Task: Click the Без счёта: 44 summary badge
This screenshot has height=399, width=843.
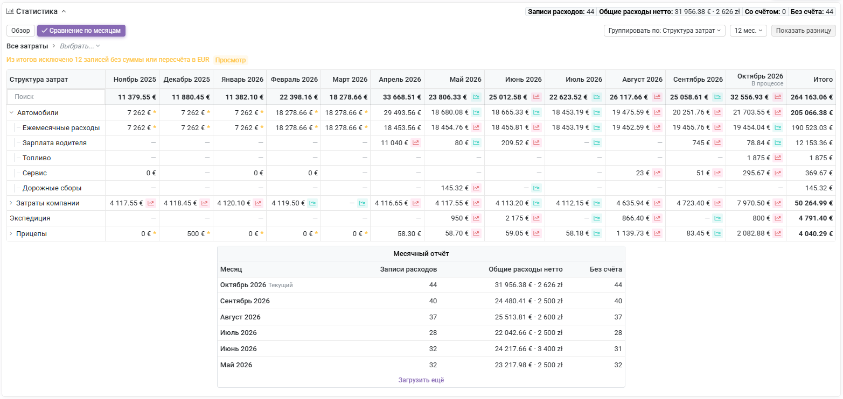Action: click(x=812, y=11)
